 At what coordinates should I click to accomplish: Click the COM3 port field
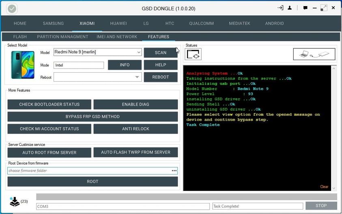click(123, 206)
